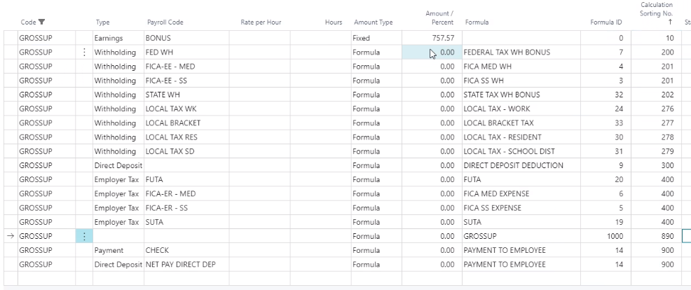Screen dimensions: 691x290
Task: Click the Rate per Hour column header
Action: pos(261,22)
